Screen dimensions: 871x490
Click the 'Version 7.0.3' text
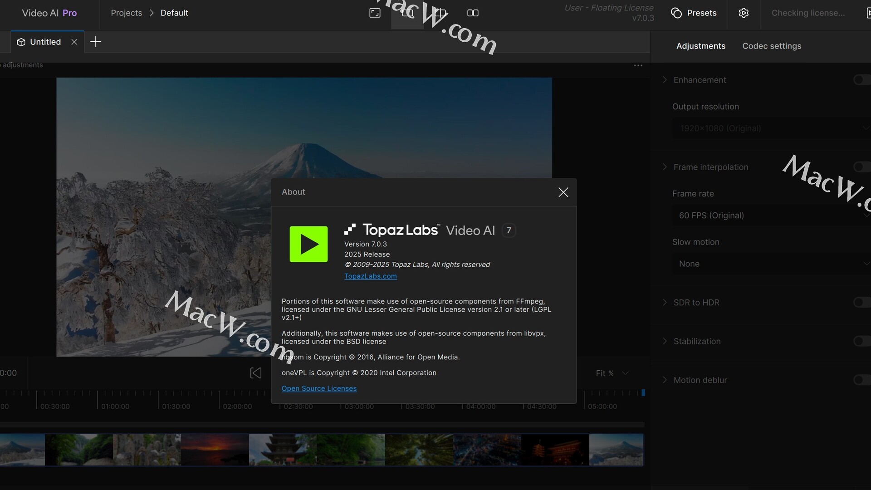coord(366,244)
